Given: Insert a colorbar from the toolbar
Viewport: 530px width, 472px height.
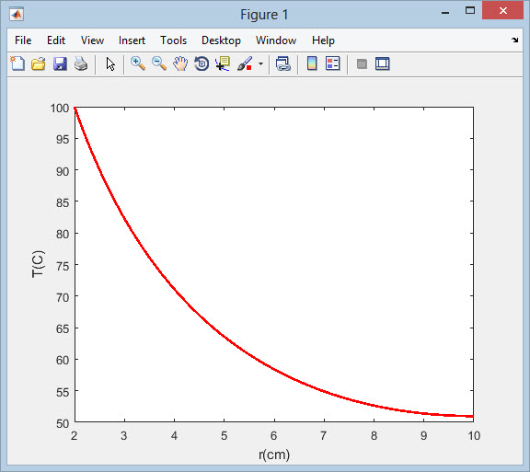Looking at the screenshot, I should tap(312, 63).
